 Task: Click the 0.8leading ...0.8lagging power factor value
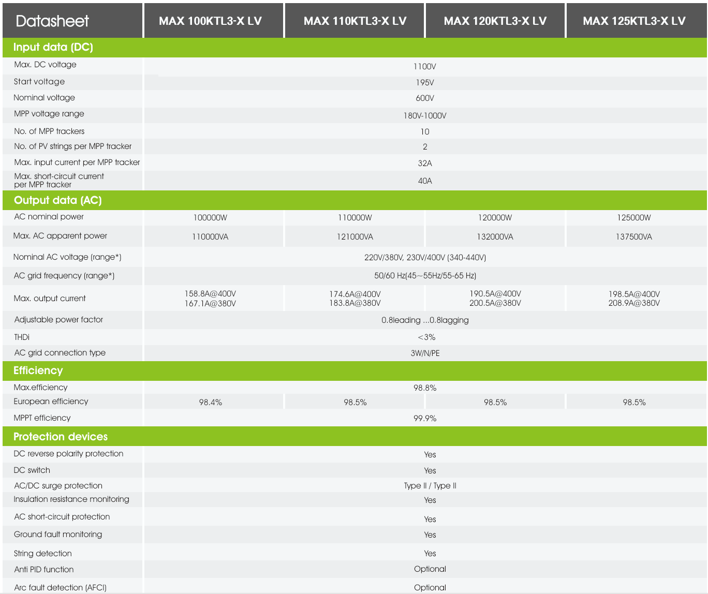click(425, 320)
